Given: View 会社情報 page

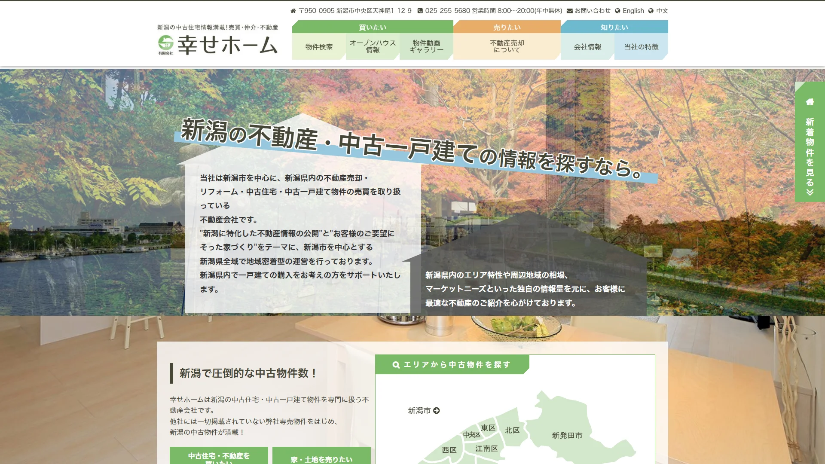Looking at the screenshot, I should (x=587, y=46).
